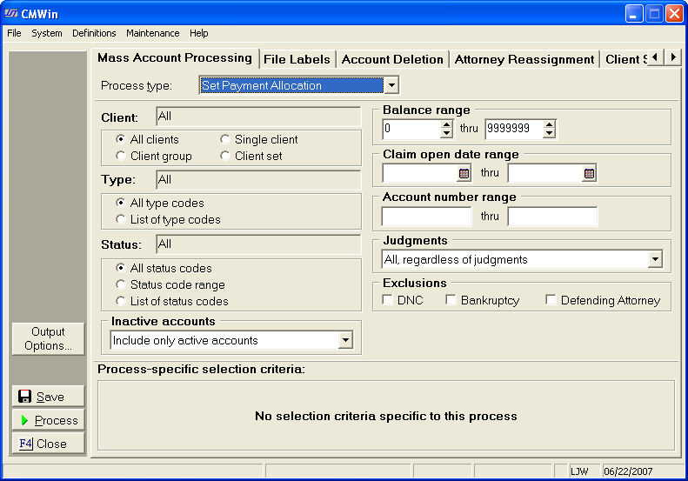The width and height of the screenshot is (688, 481).
Task: Switch to the Account Deletion tab
Action: (x=392, y=59)
